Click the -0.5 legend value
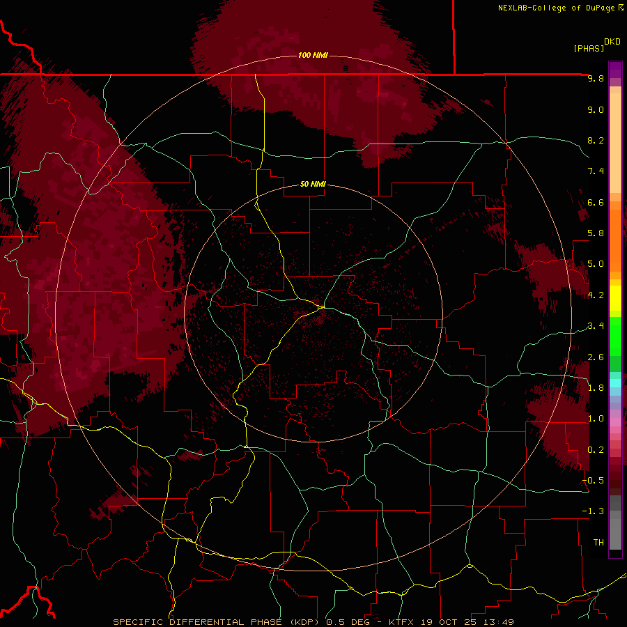Image resolution: width=627 pixels, height=627 pixels. [593, 481]
